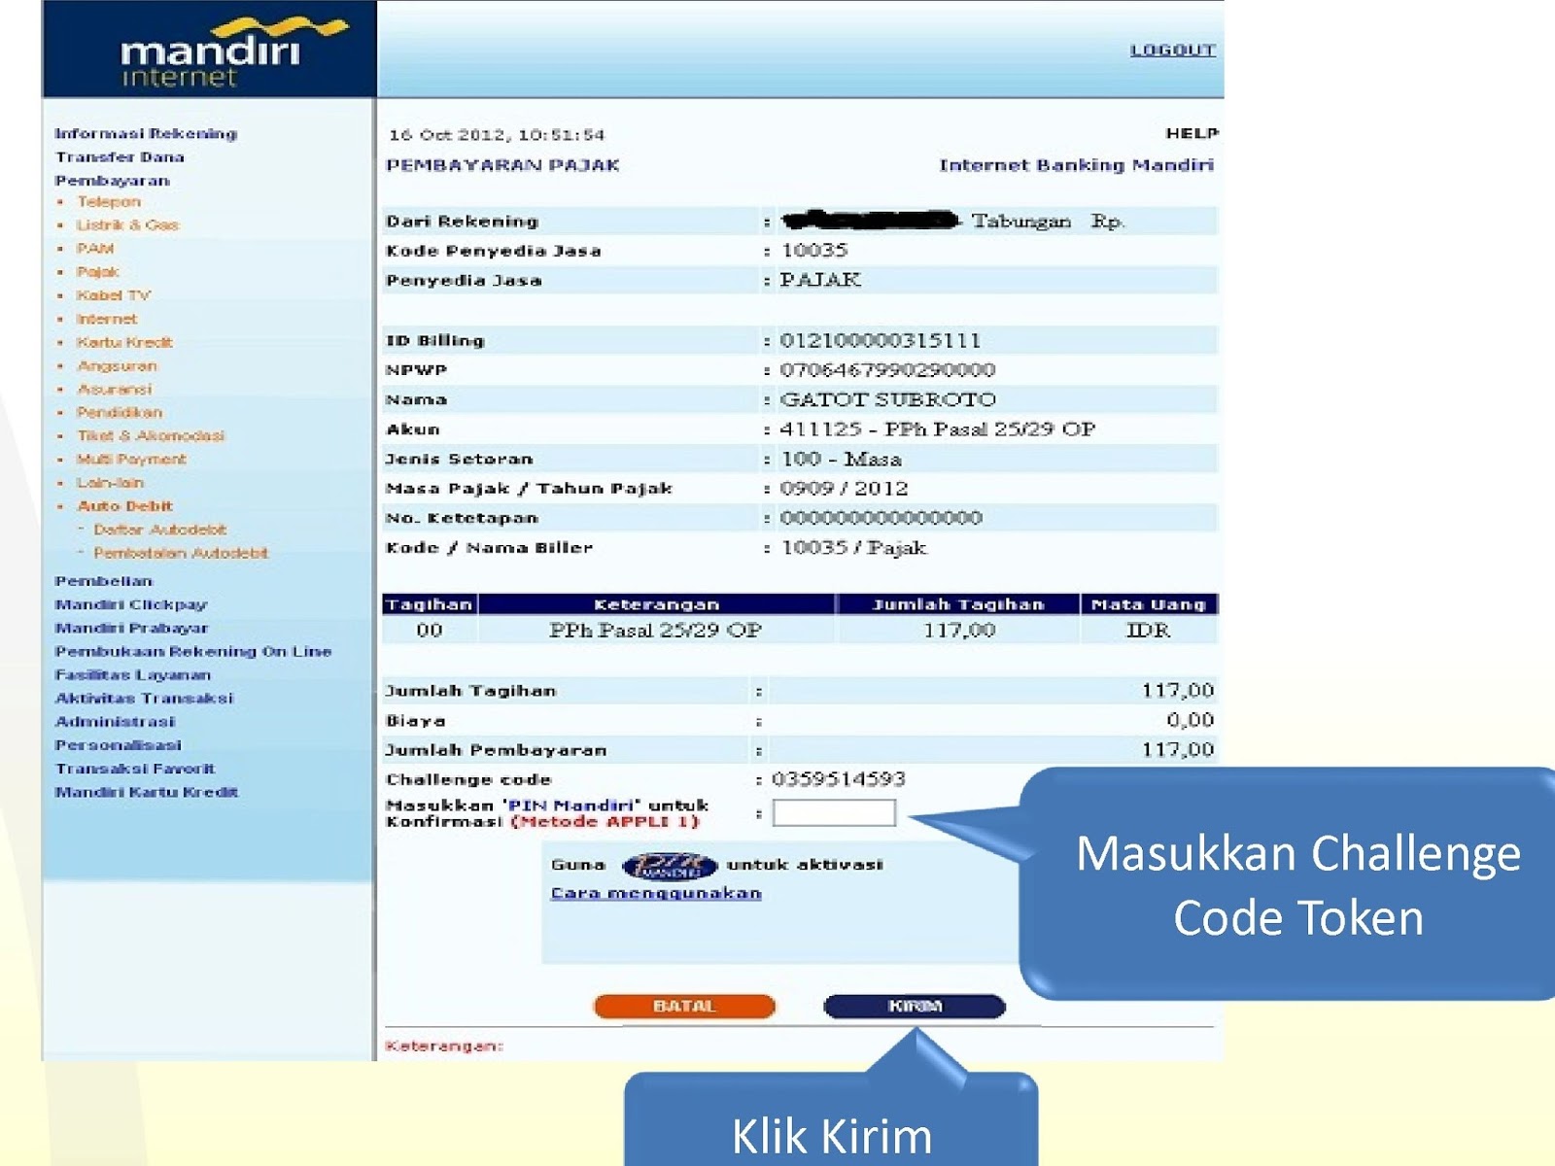The width and height of the screenshot is (1555, 1166).
Task: Open Daftar Autodebit item
Action: pyautogui.click(x=159, y=530)
